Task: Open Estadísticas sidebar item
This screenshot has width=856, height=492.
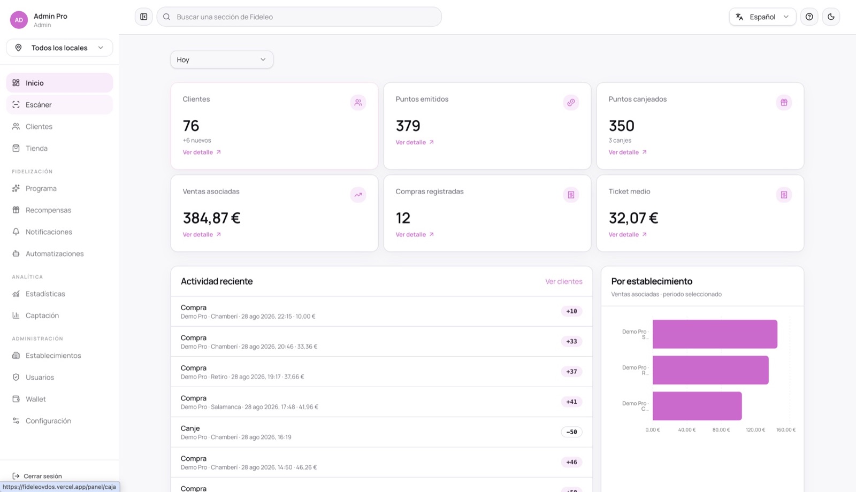Action: click(59, 294)
